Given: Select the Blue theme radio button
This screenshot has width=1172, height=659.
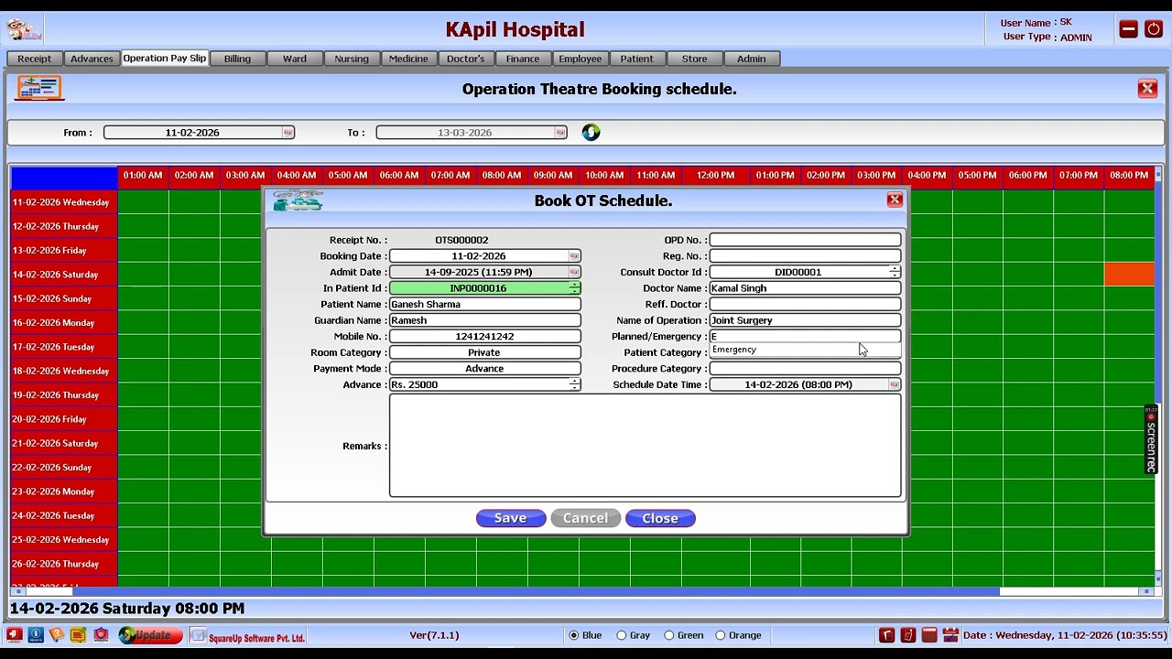Looking at the screenshot, I should [x=574, y=635].
